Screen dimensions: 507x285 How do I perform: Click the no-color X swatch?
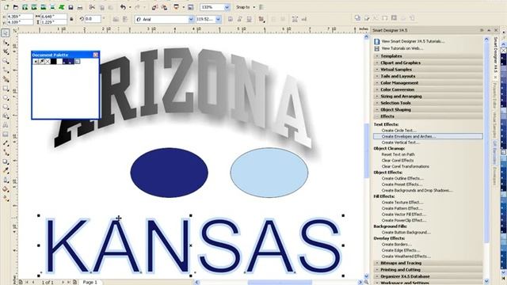tap(48, 62)
